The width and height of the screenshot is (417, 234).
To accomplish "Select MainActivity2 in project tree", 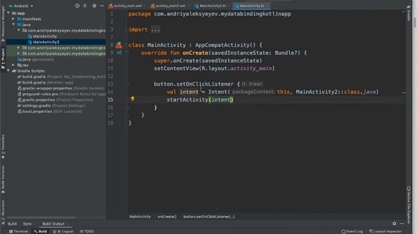I will [46, 42].
